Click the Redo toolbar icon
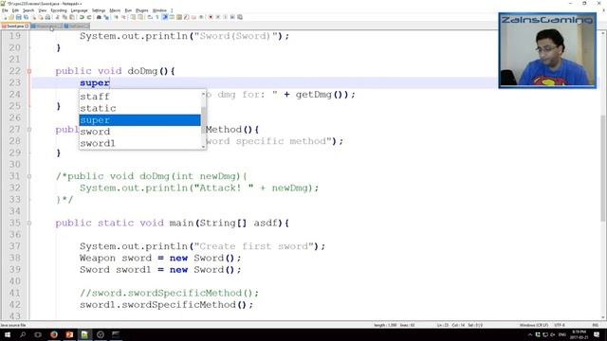 pos(89,17)
